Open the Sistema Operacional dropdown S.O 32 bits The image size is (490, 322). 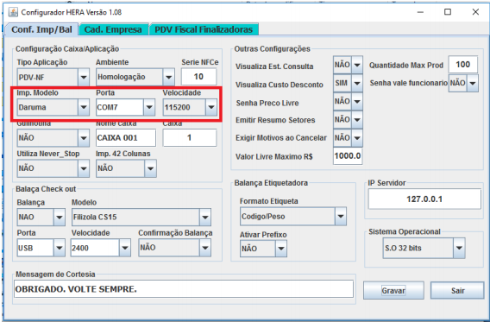pyautogui.click(x=424, y=248)
